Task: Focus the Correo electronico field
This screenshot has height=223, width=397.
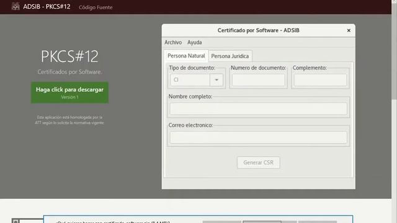Action: tap(258, 138)
